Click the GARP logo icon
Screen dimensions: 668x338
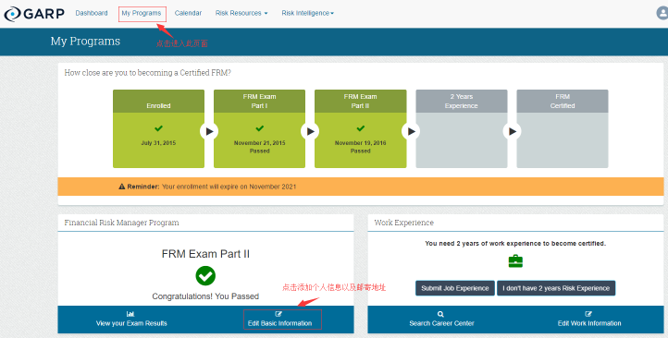[x=12, y=14]
